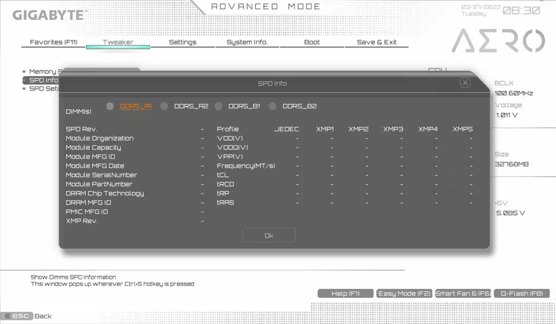This screenshot has height=324, width=556.
Task: Click the Module MFG ID label
Action: [x=90, y=156]
